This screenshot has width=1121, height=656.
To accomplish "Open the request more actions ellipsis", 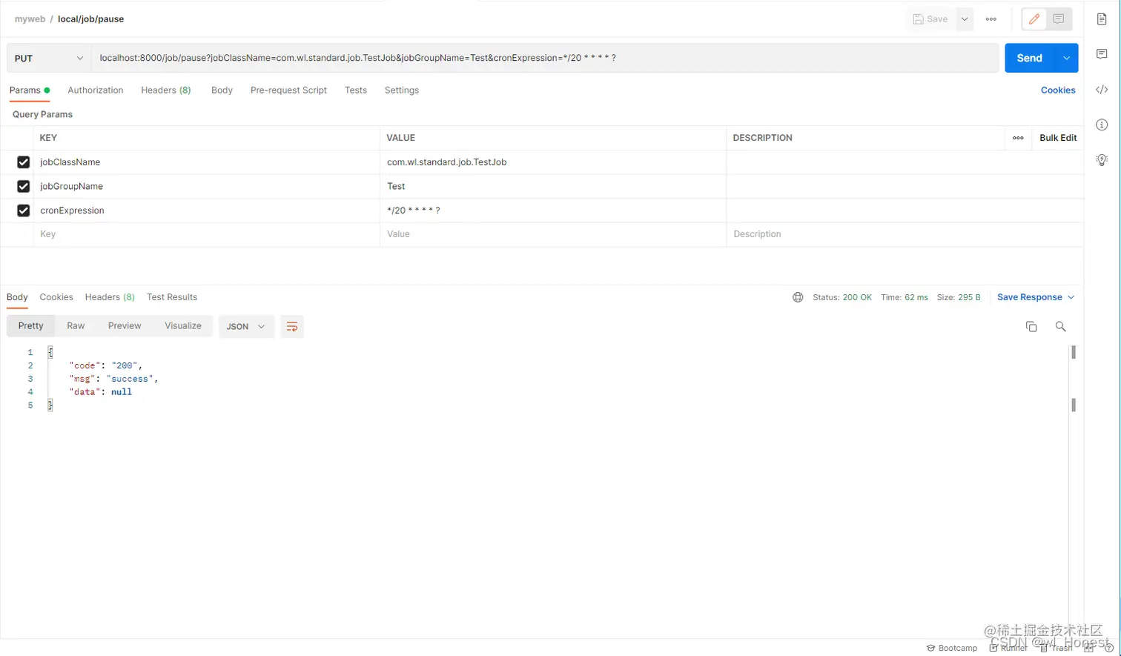I will pyautogui.click(x=991, y=19).
